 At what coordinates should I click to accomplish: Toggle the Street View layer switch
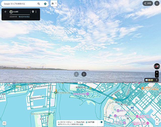[101, 122]
